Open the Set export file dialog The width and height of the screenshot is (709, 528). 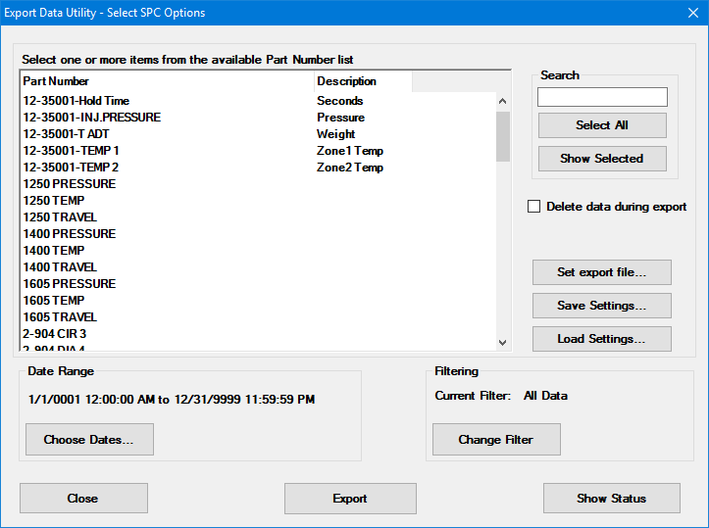click(601, 272)
